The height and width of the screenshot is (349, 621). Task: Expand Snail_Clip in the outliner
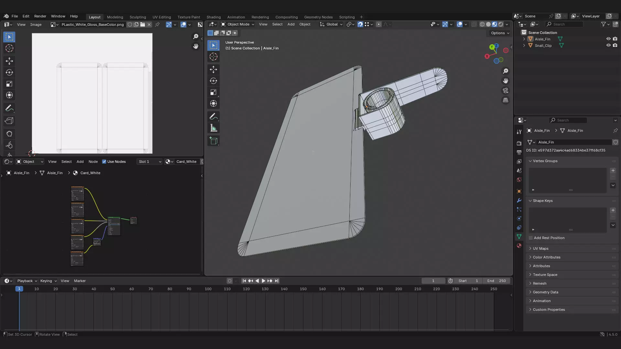tap(524, 45)
